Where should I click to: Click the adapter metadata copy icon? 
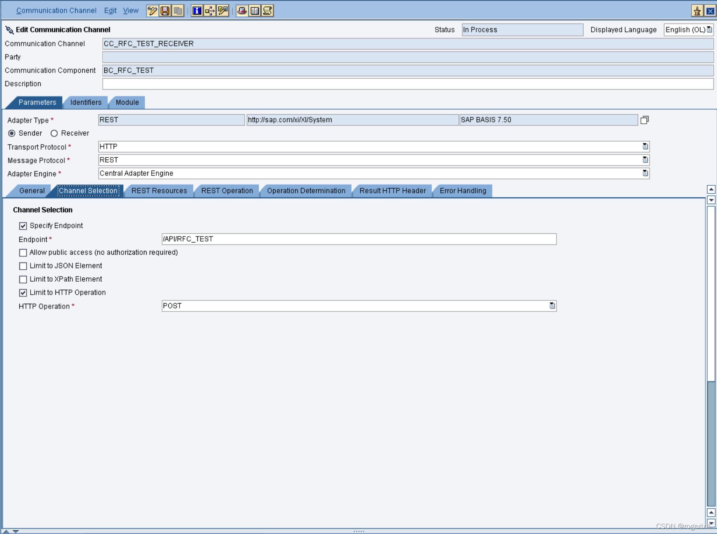[x=644, y=120]
